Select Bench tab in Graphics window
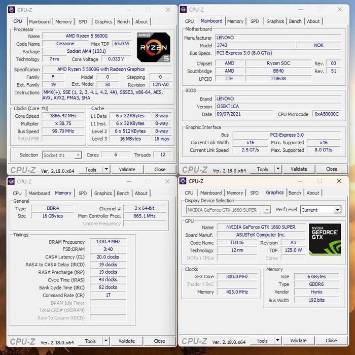Viewport: 355px width, 355px height. coord(295,193)
